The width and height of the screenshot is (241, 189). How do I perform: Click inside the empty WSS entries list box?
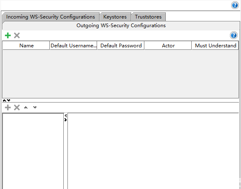pos(33,151)
